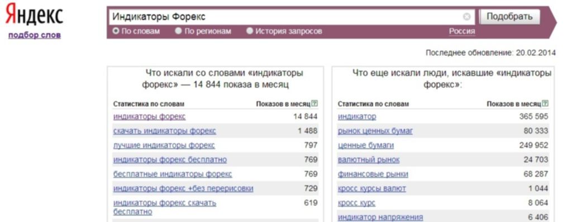Image resolution: width=572 pixels, height=222 pixels.
Task: Open the 'Россия' region selector
Action: [462, 31]
